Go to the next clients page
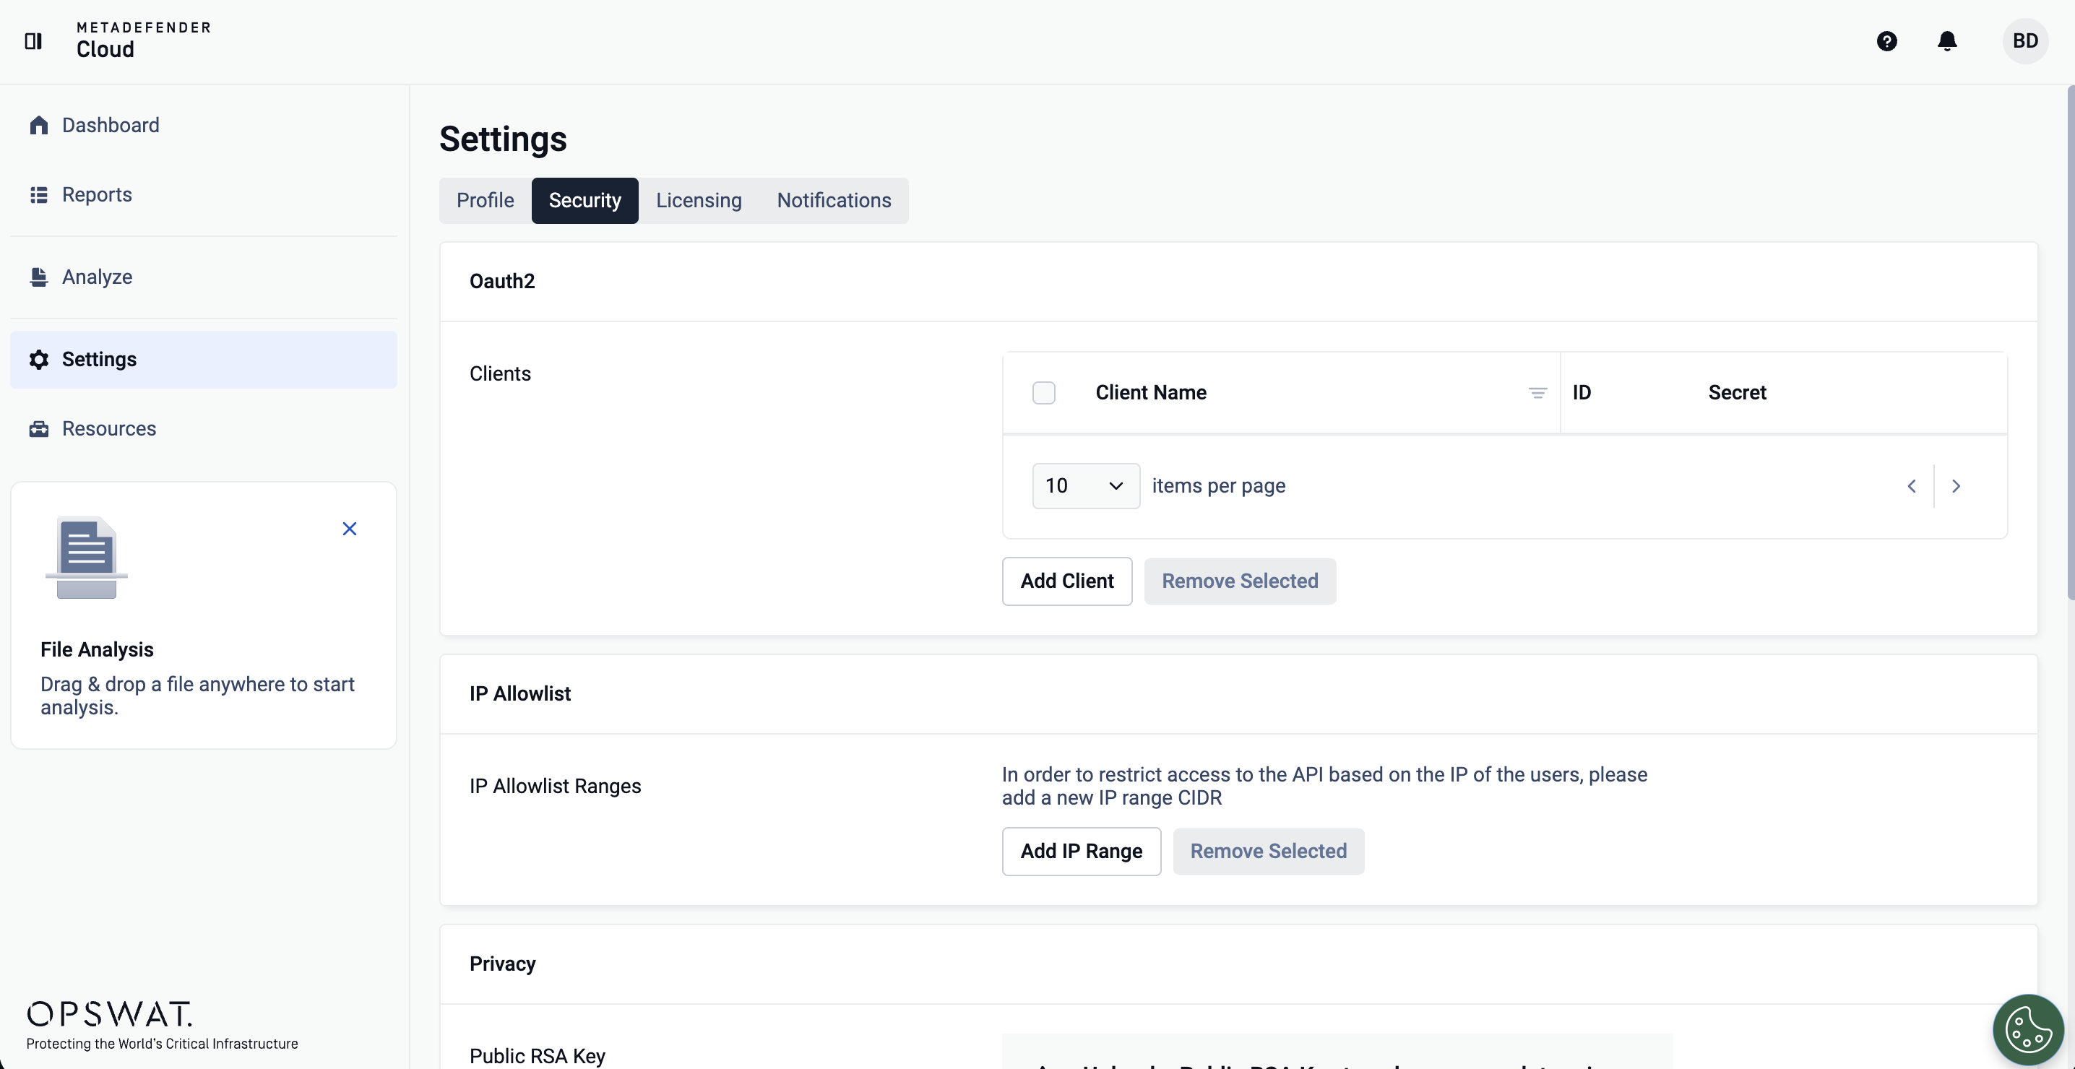This screenshot has width=2075, height=1069. 1956,486
